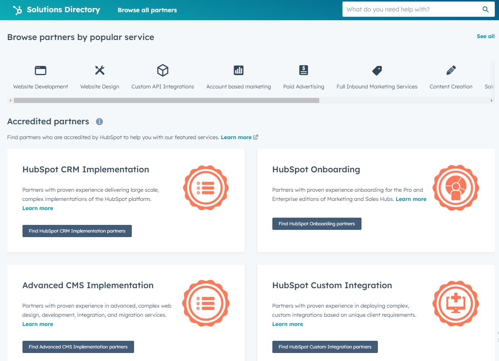Screen dimensions: 499x361
Task: Click Find Advanced CMS Implementation partners button
Action: 78,347
